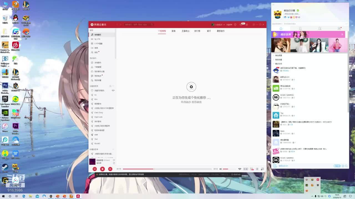This screenshot has width=355, height=199.
Task: Open the settings gear in title bar
Action: coord(247,25)
